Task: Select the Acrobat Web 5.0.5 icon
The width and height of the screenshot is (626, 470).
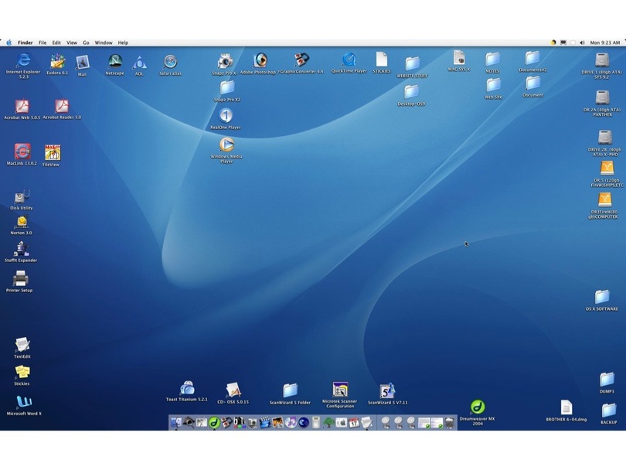Action: click(22, 106)
